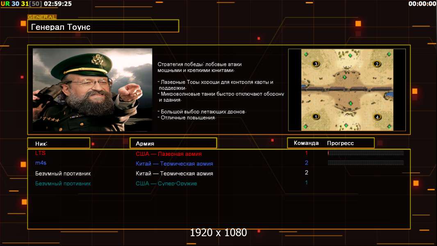Click the white Безумный противник entry
Image resolution: width=437 pixels, height=246 pixels.
[63, 173]
